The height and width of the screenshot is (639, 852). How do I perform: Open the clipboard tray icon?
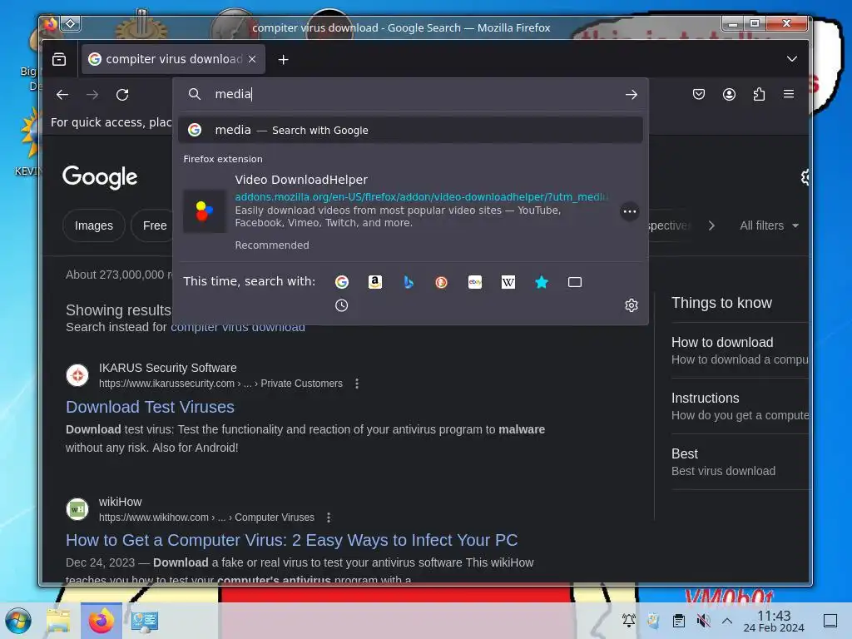pyautogui.click(x=679, y=621)
